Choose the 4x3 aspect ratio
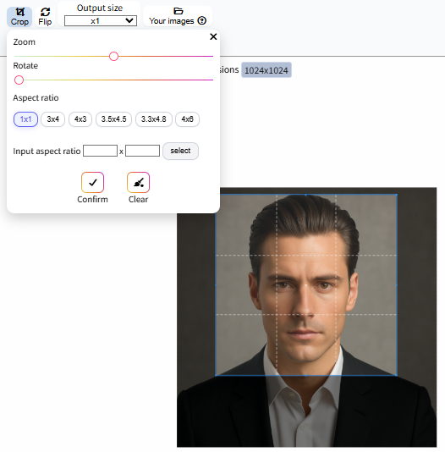Viewport: 445px width, 452px height. pyautogui.click(x=80, y=119)
